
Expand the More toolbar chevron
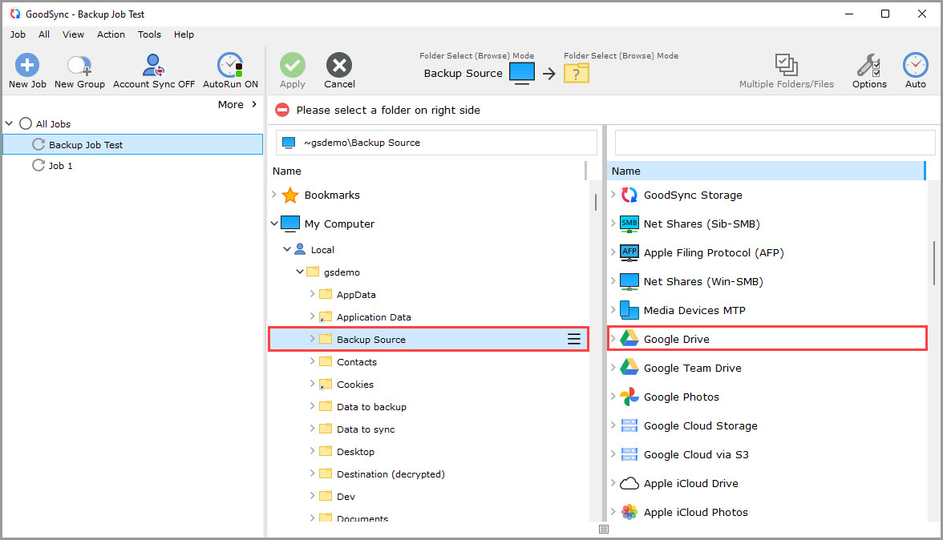click(253, 104)
